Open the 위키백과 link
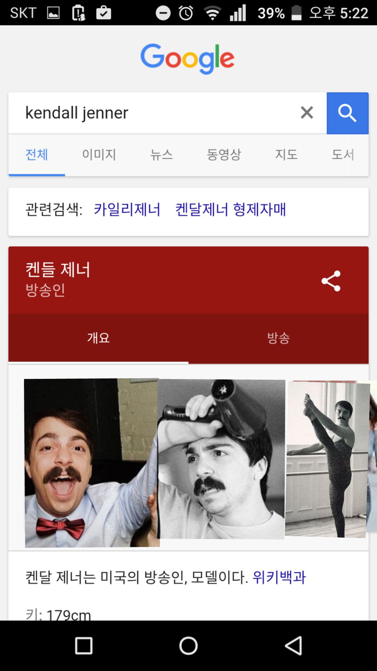The image size is (377, 671). (279, 577)
